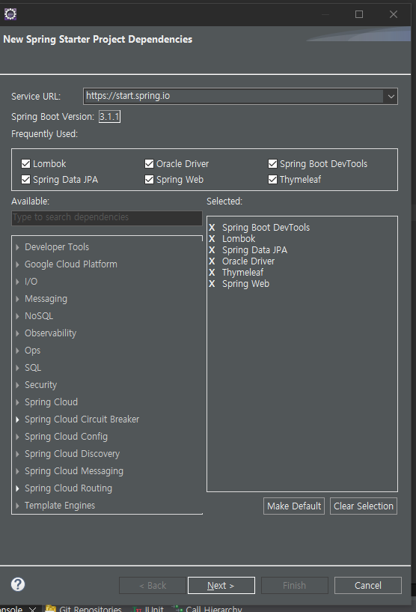Uncheck the Lombok checkbox

point(25,163)
